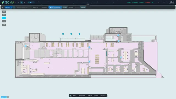The height and width of the screenshot is (99, 176).
Task: Click the muted tools icon in header
Action: coord(158,2)
